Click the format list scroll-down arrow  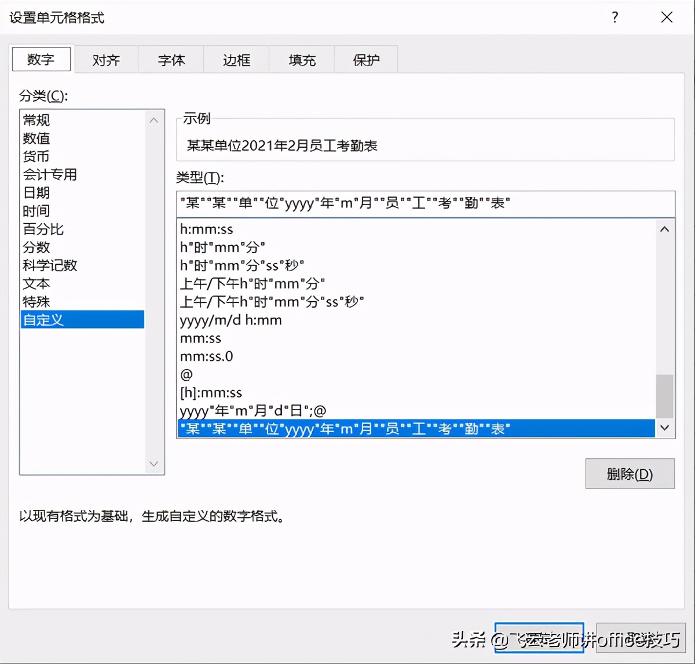(x=664, y=428)
